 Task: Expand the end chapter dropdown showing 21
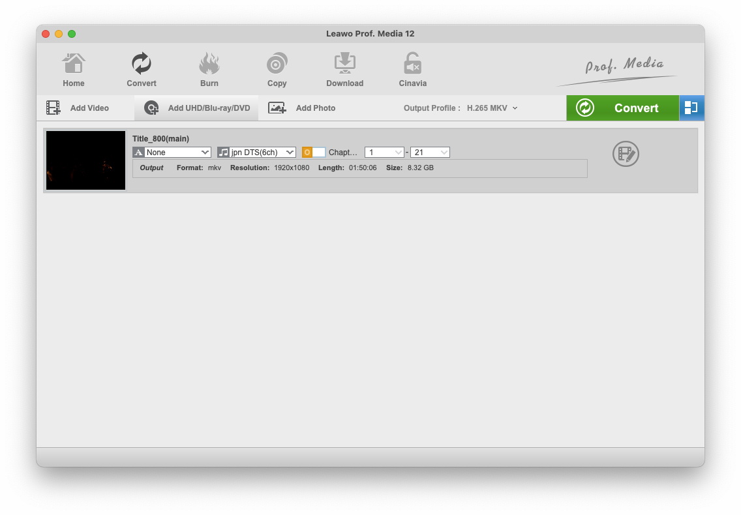[x=430, y=153]
